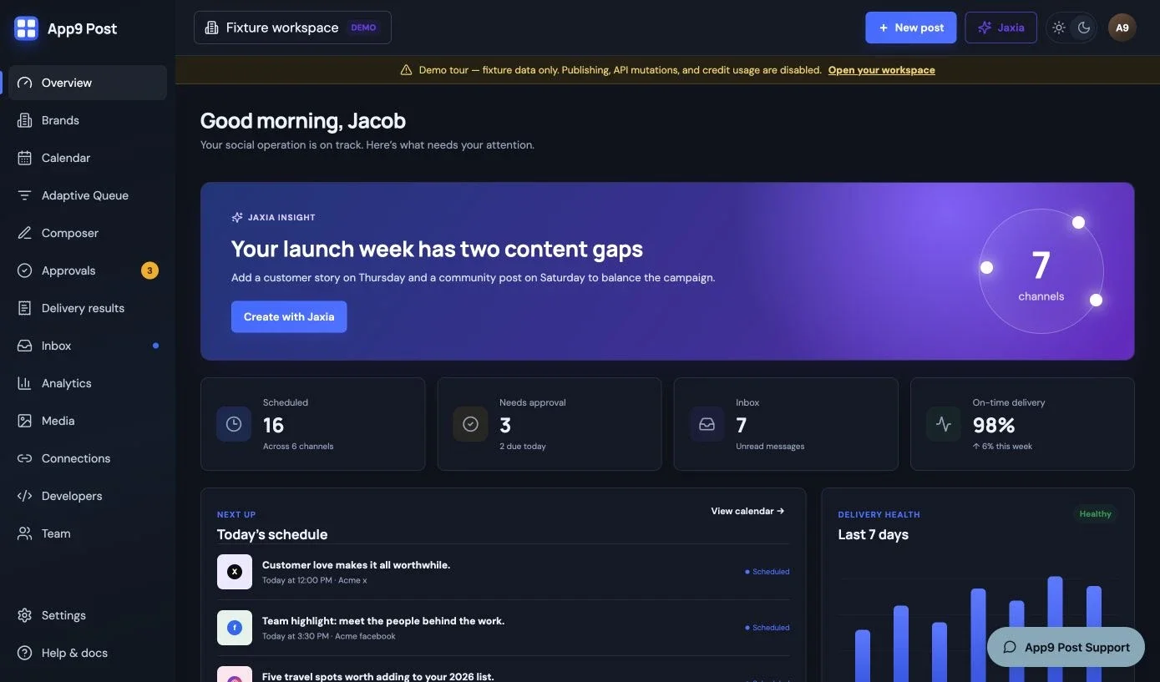Go to Analytics

pos(88,383)
